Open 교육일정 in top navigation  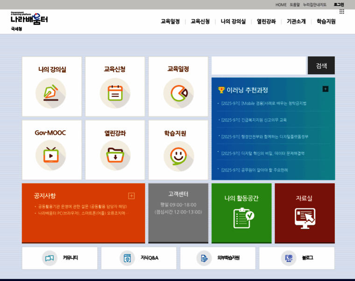click(x=170, y=22)
